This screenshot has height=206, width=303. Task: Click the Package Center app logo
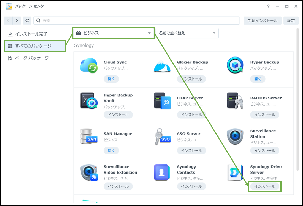(9, 6)
